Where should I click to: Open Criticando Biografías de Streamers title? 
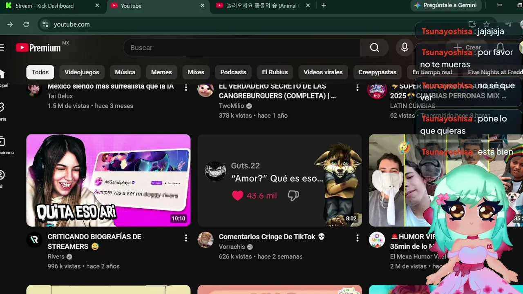click(94, 242)
